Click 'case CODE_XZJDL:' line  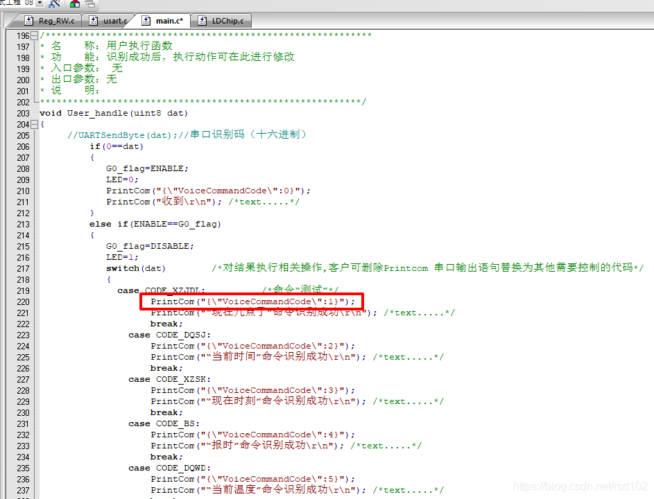click(161, 290)
